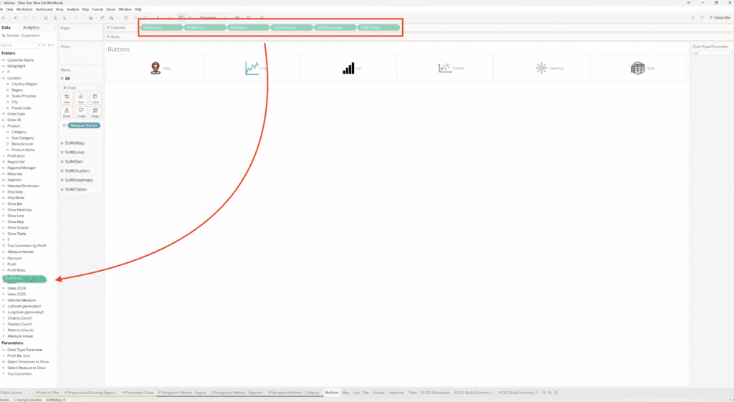Switch to the Heatmap sheet tab

click(x=396, y=393)
